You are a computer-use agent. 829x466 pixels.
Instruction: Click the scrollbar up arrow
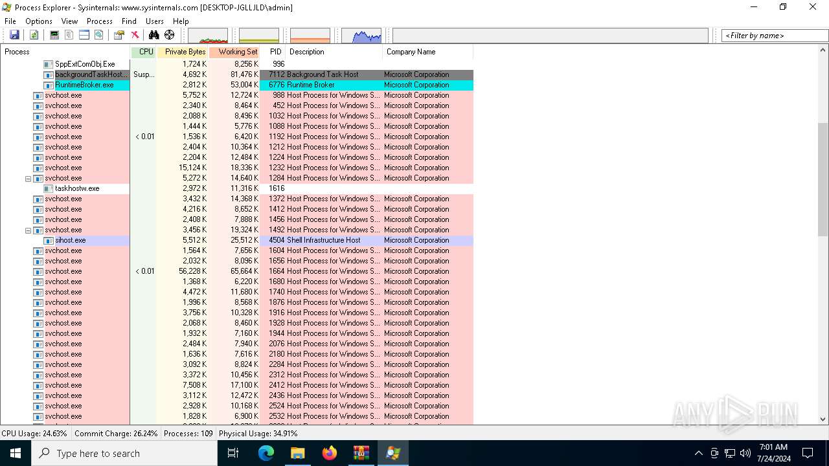click(823, 50)
